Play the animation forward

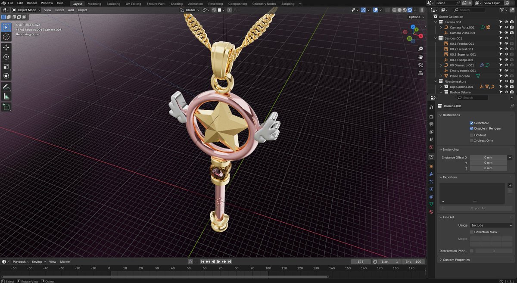[x=218, y=261]
